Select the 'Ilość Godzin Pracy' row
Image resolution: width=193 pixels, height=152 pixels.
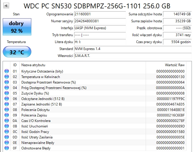click(x=95, y=131)
